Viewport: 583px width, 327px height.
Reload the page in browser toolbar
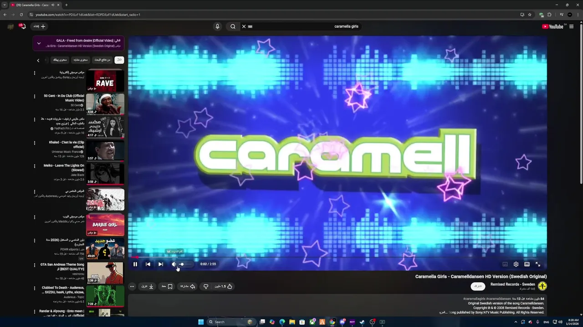[21, 15]
